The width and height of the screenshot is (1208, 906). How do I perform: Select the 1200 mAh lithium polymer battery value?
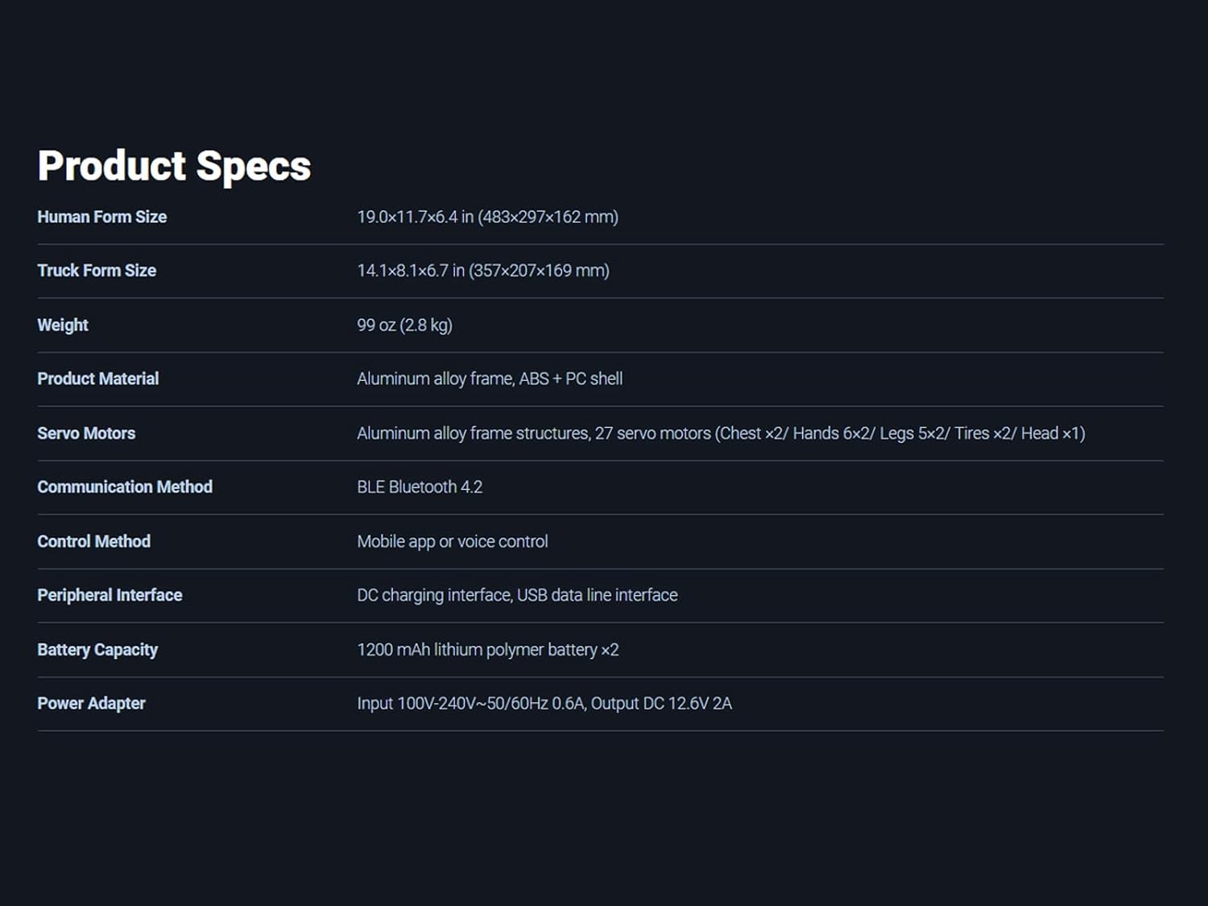(x=487, y=650)
